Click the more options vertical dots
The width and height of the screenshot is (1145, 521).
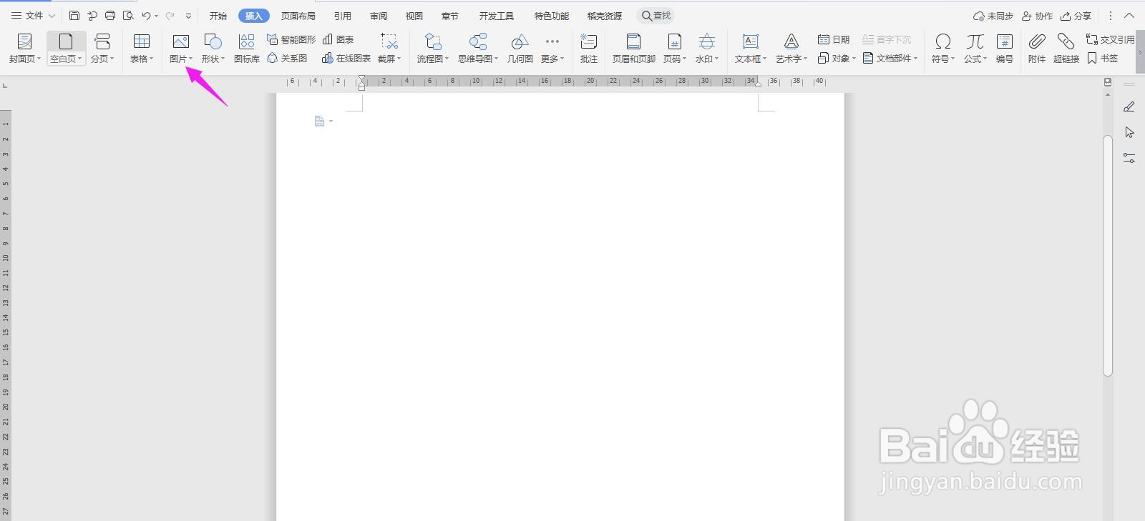coord(1111,15)
